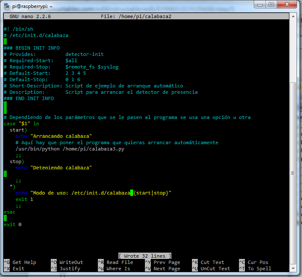Click the '### BEGIN INIT INFO' line
Image resolution: width=302 pixels, height=277 pixels.
[x=32, y=48]
